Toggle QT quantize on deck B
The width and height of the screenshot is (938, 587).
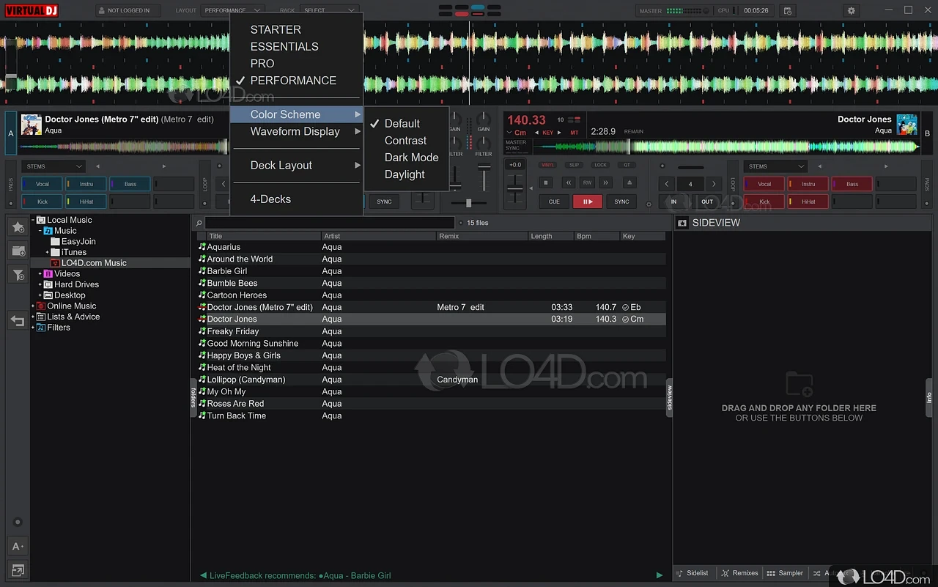[627, 165]
